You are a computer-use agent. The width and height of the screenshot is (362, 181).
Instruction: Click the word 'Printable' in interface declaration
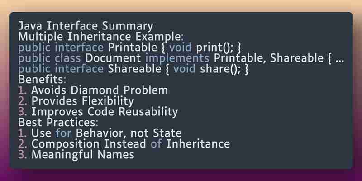click(133, 48)
